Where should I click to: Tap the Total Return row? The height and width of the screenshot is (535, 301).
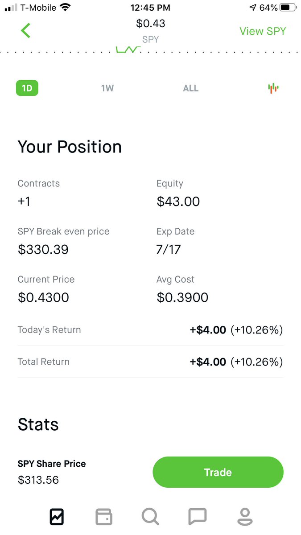[150, 362]
